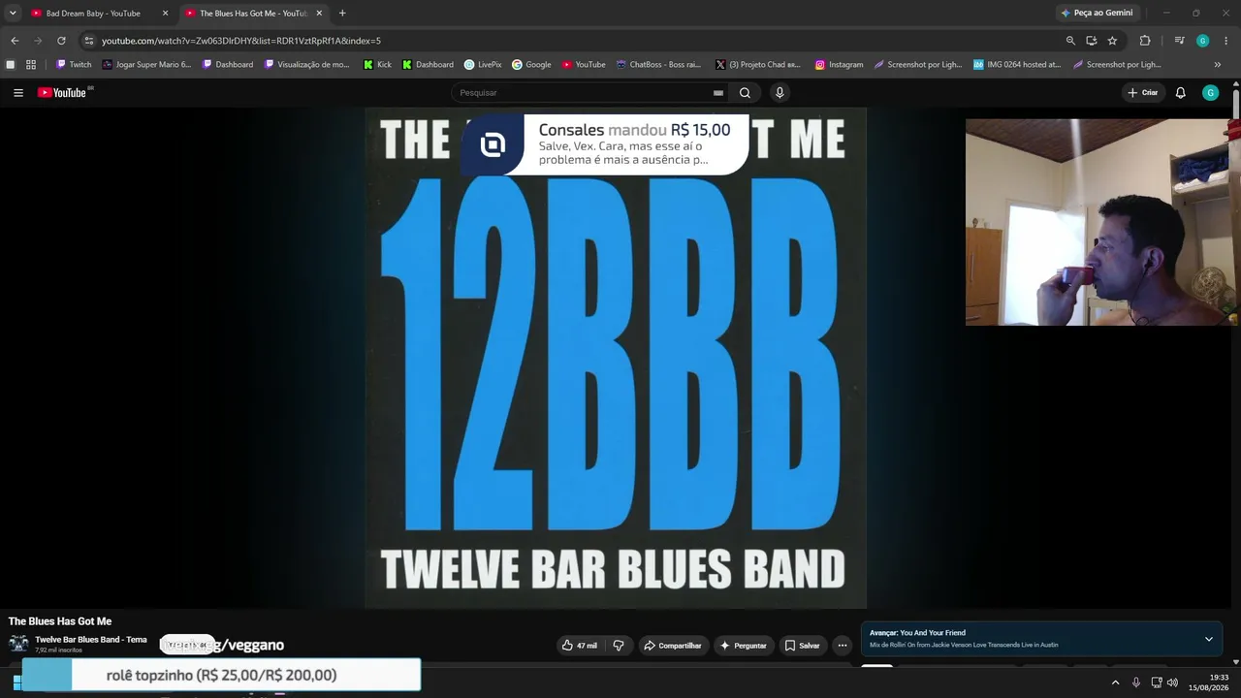Open Jogar Super Mario 6 bookmark

coord(147,65)
